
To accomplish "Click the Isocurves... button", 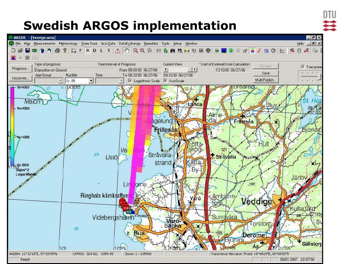I will click(x=21, y=78).
